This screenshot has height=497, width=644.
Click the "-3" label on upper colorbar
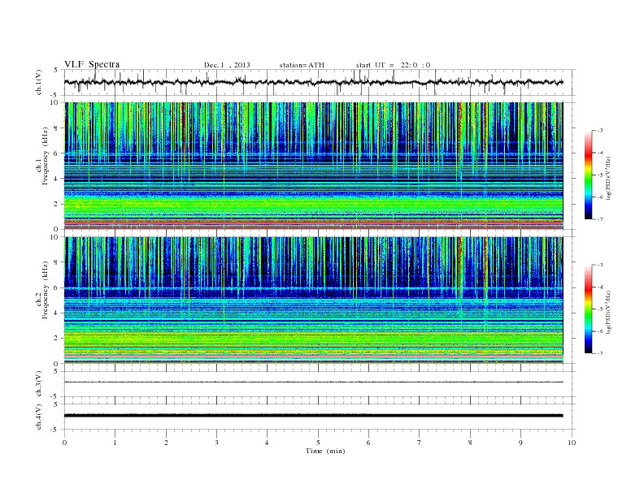(600, 131)
